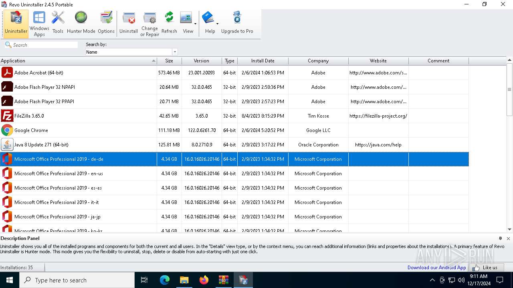Open the Uninstaller module
Image resolution: width=513 pixels, height=288 pixels.
[x=16, y=24]
